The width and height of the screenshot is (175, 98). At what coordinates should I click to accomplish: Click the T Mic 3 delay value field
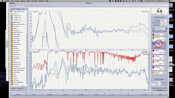161,53
